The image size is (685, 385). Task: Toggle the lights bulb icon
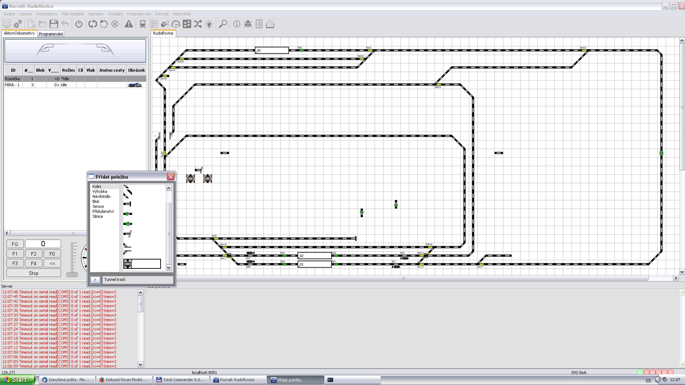click(x=209, y=24)
